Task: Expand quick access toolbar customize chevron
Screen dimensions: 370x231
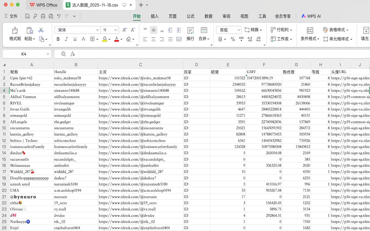Action: pos(74,16)
